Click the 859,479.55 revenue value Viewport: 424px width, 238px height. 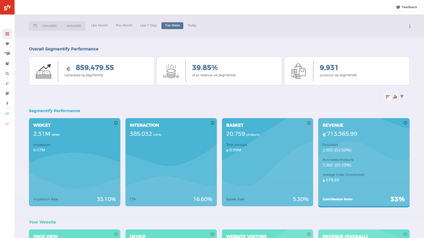95,67
